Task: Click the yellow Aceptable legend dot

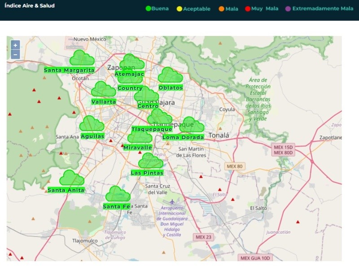Action: pyautogui.click(x=179, y=9)
